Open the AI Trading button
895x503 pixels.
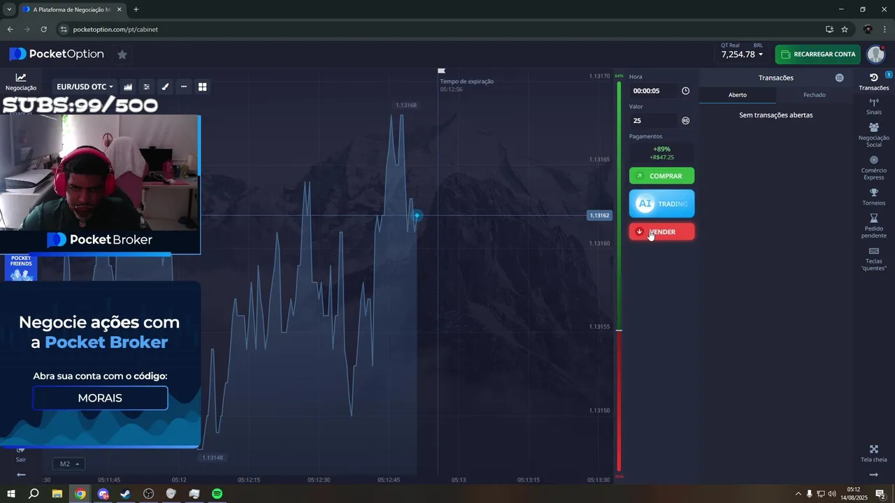tap(661, 203)
